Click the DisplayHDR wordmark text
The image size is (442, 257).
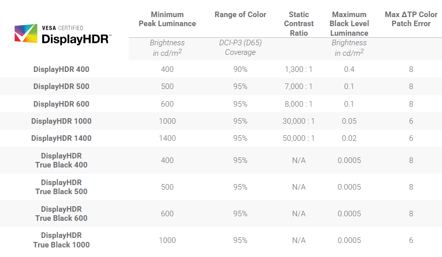click(x=76, y=39)
